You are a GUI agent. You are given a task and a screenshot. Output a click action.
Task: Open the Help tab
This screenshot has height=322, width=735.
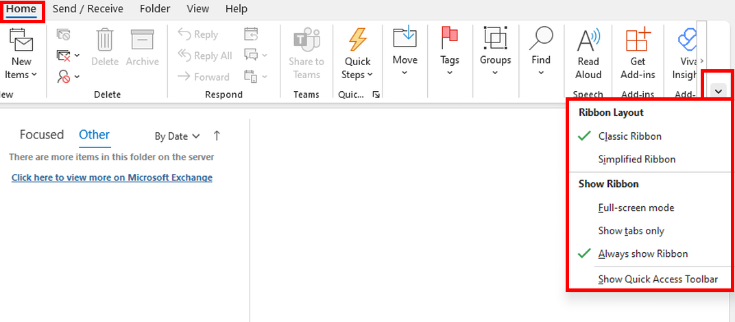click(x=237, y=9)
